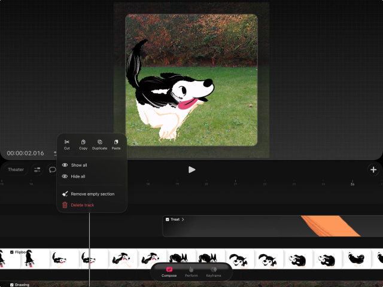This screenshot has width=383, height=287.
Task: Toggle the Flipbook track checkbox
Action: (12, 252)
